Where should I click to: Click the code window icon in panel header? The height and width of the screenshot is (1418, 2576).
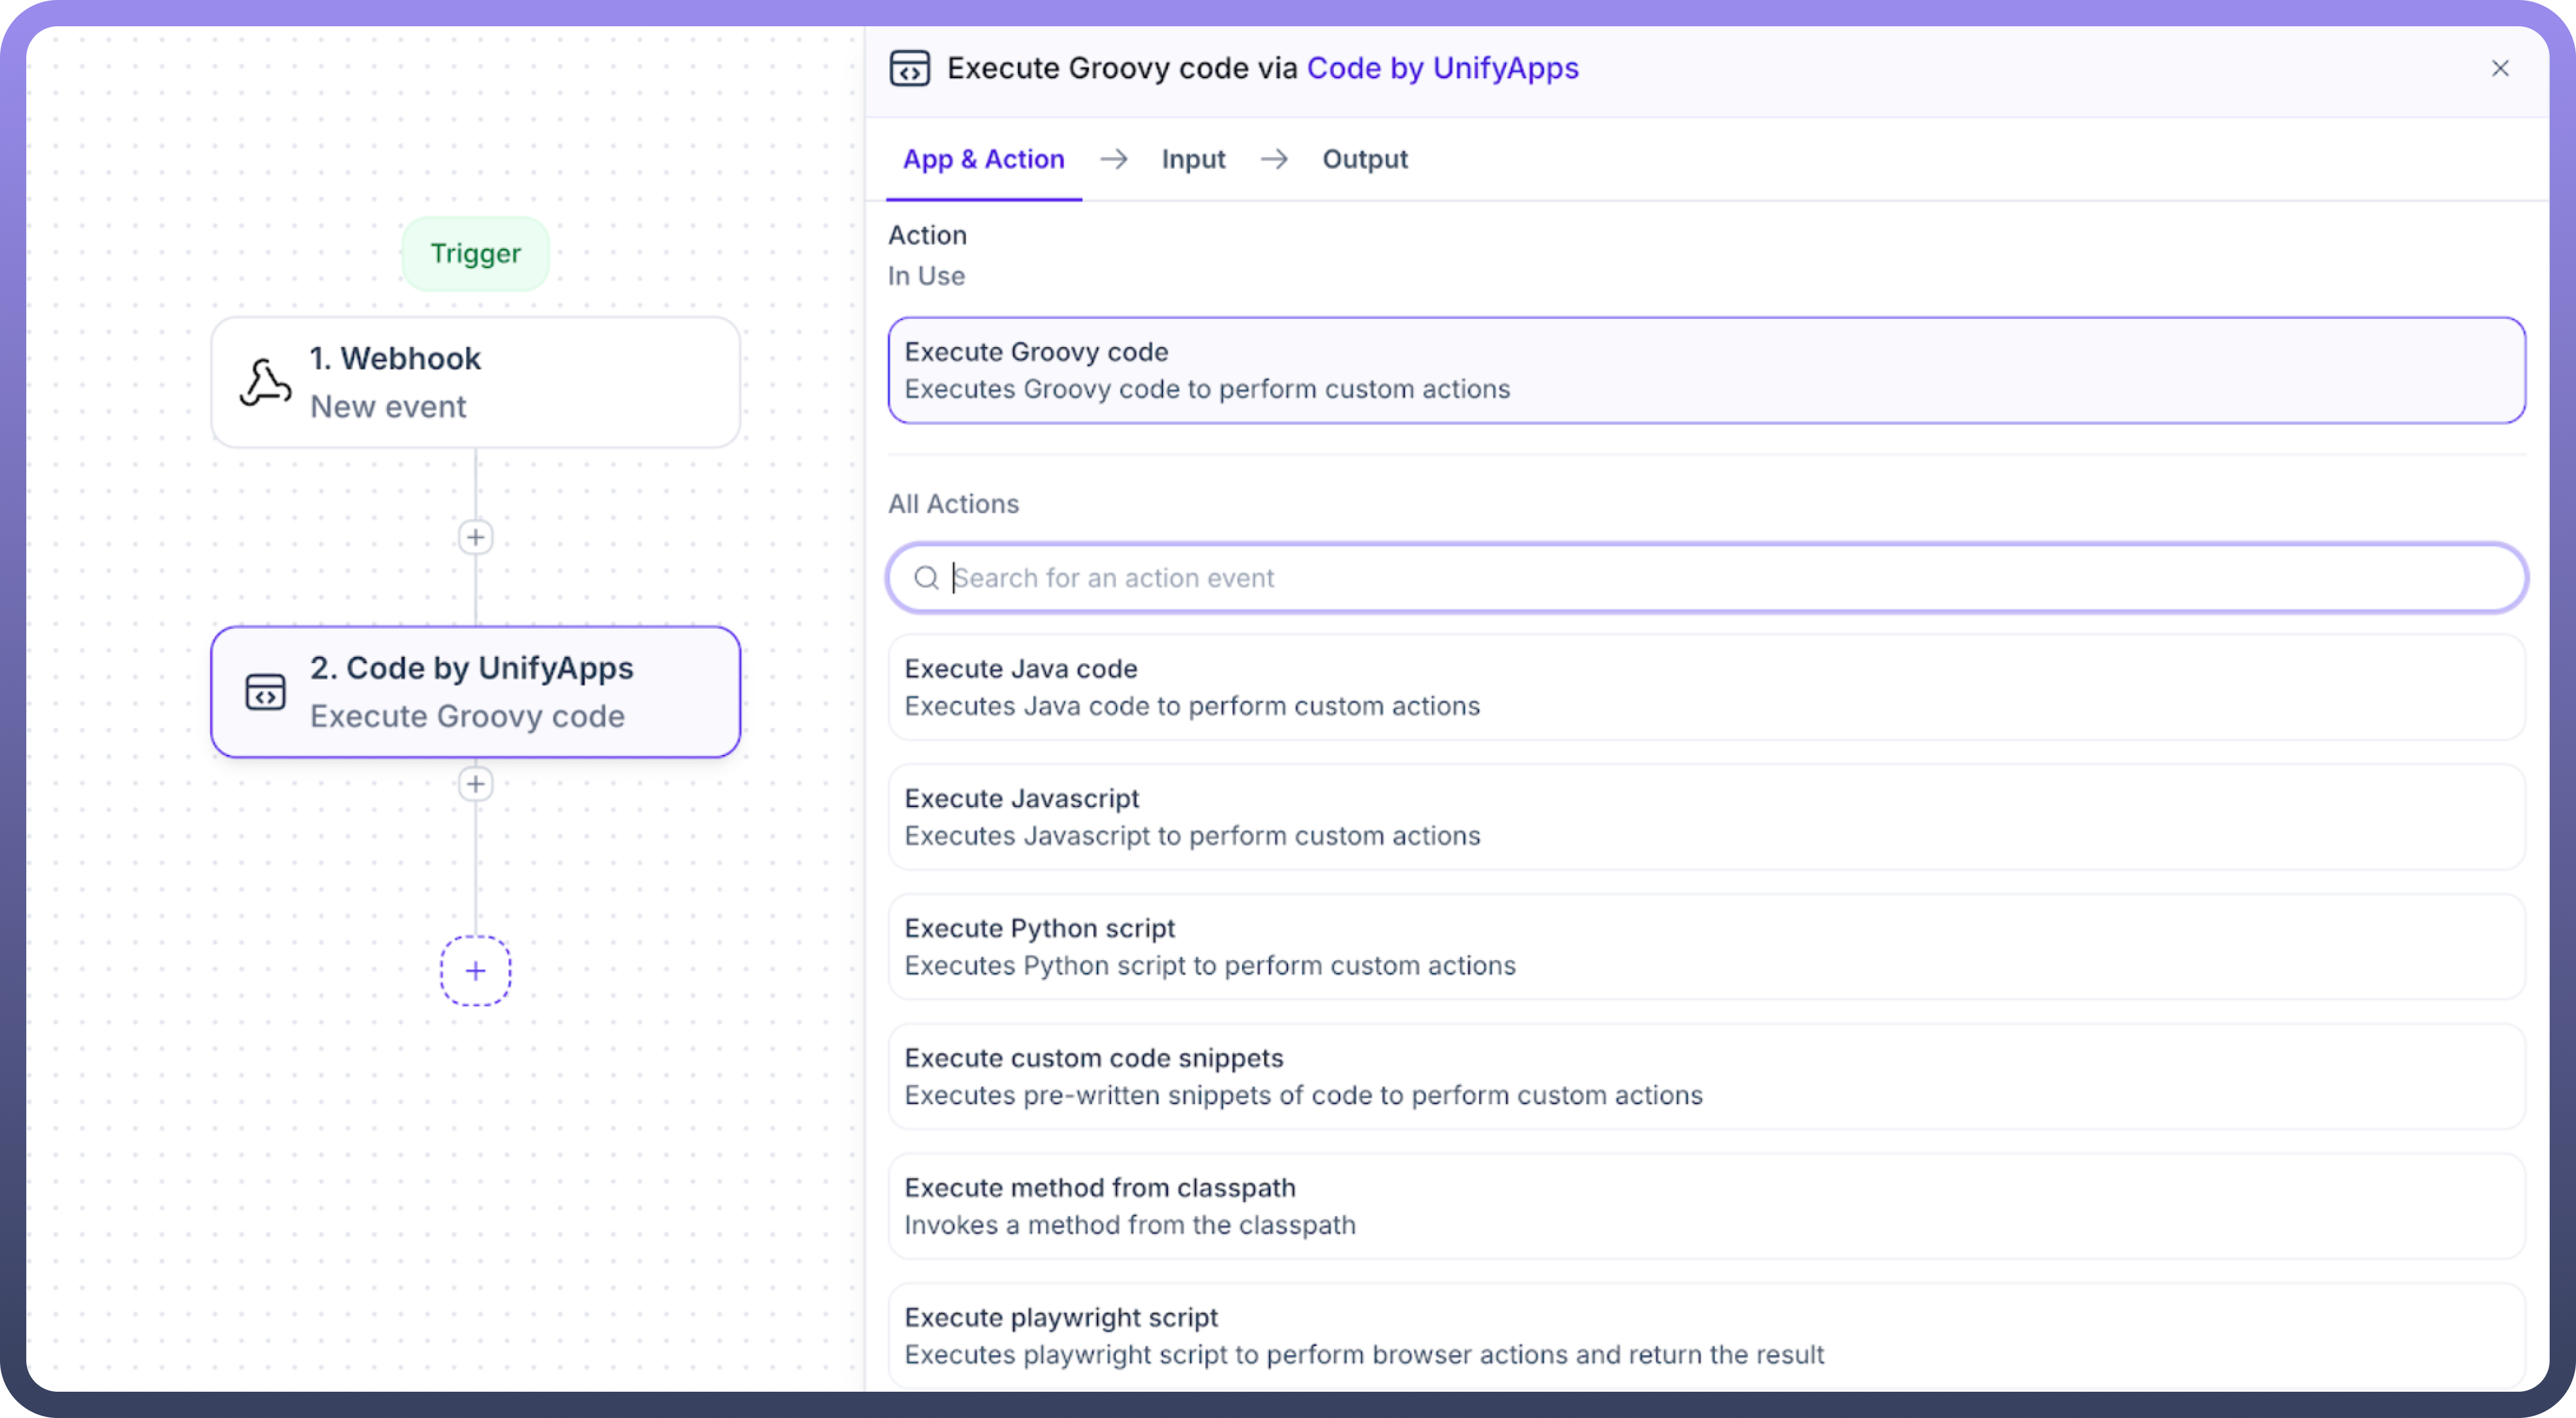[x=909, y=69]
